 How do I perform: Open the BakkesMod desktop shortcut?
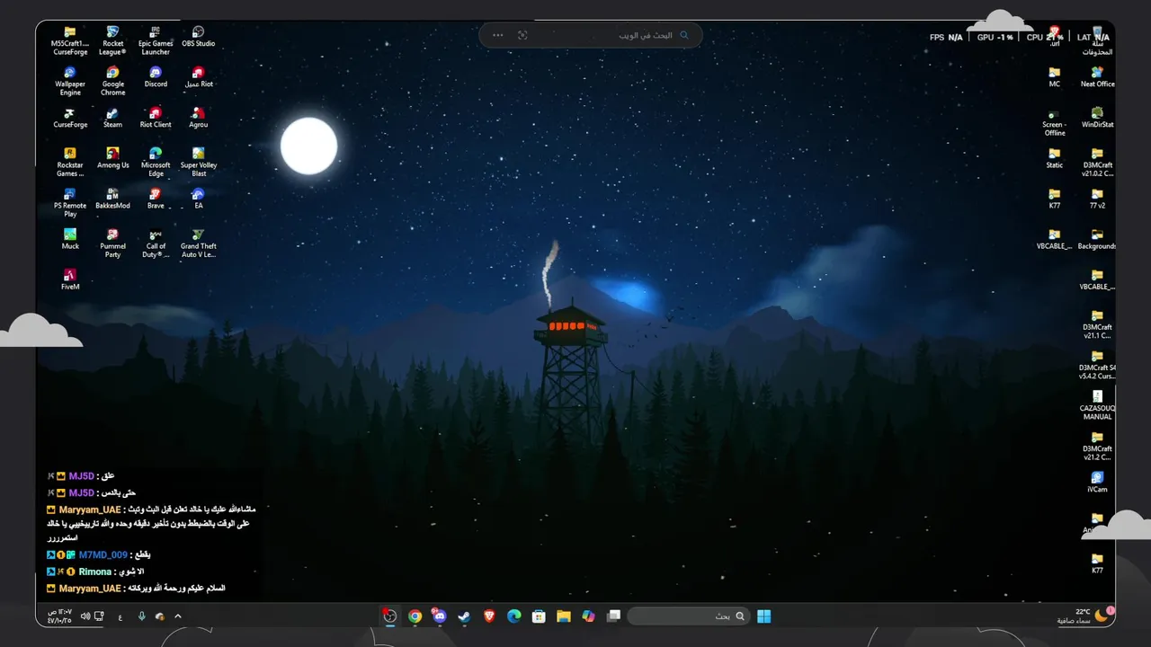(112, 199)
